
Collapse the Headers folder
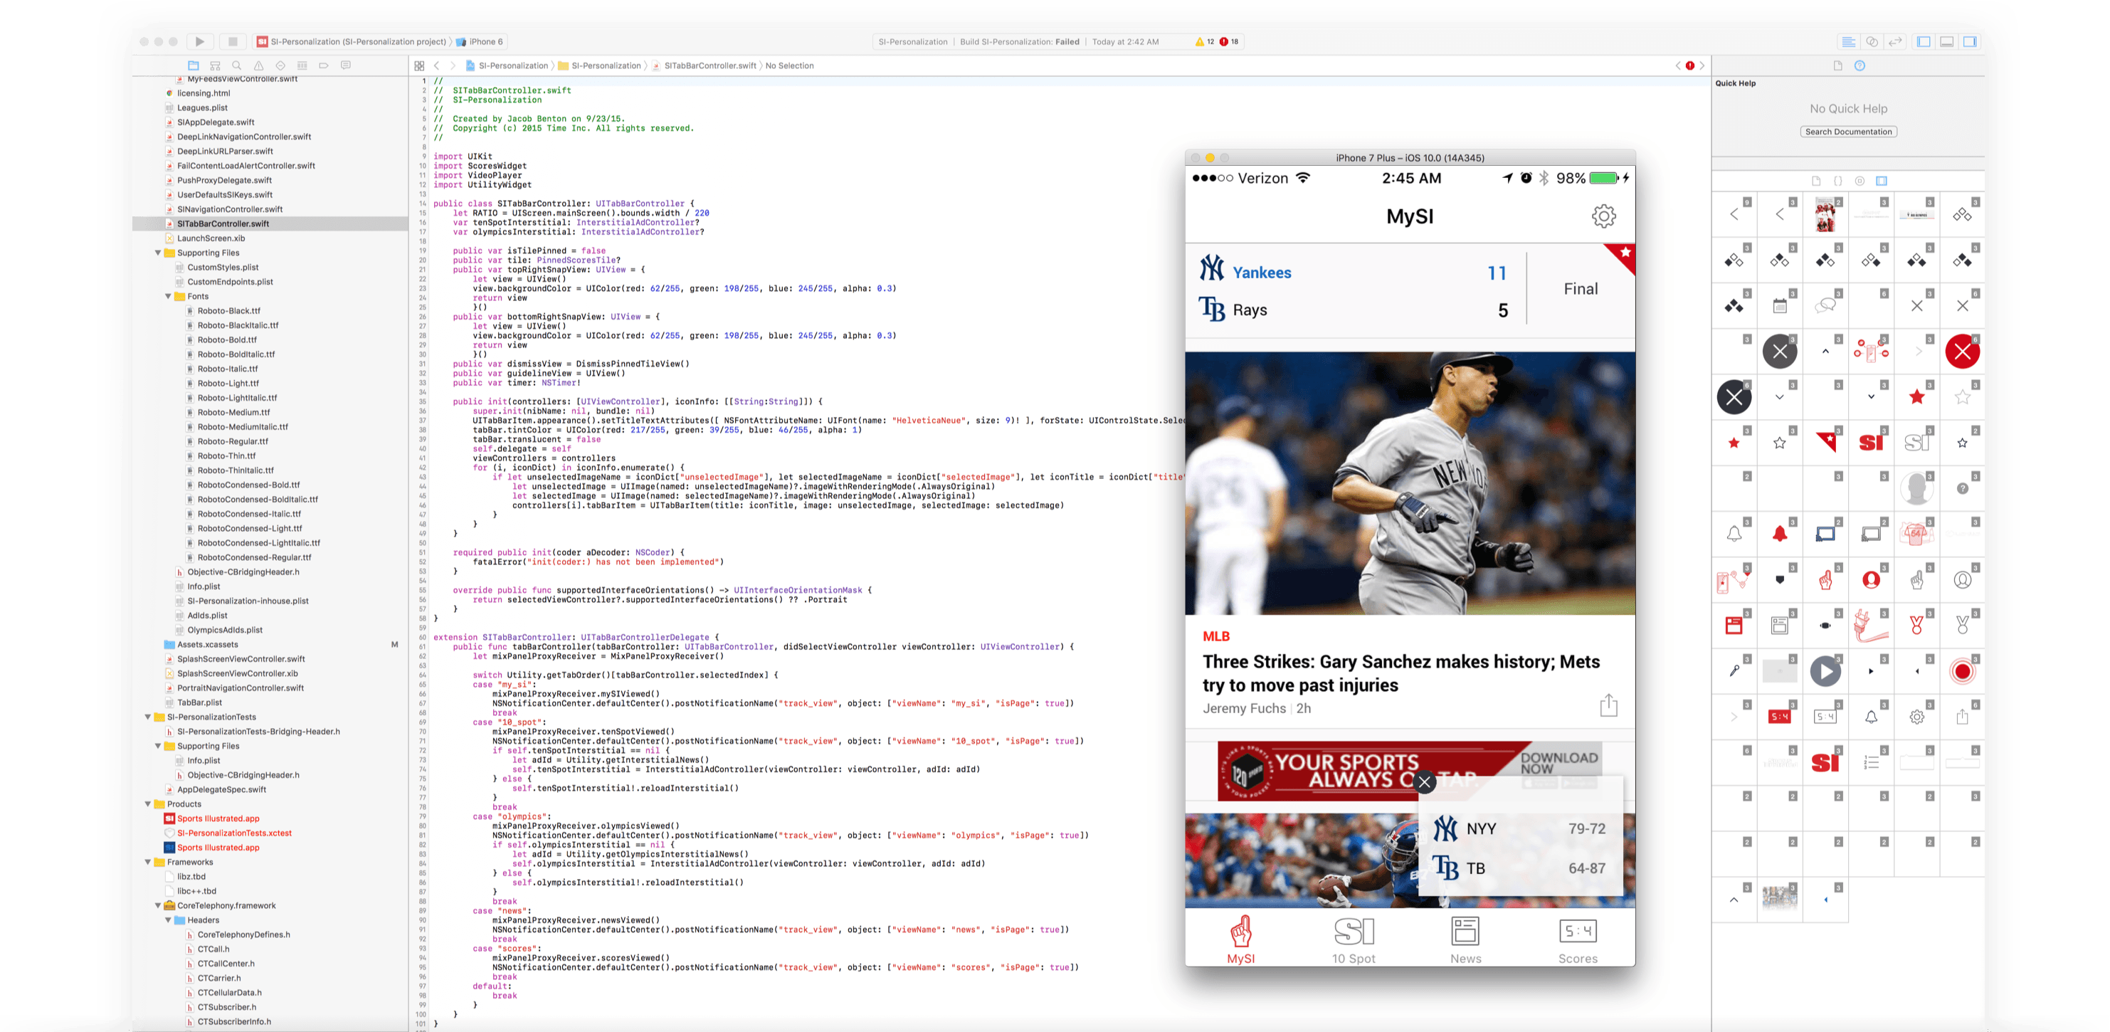168,920
